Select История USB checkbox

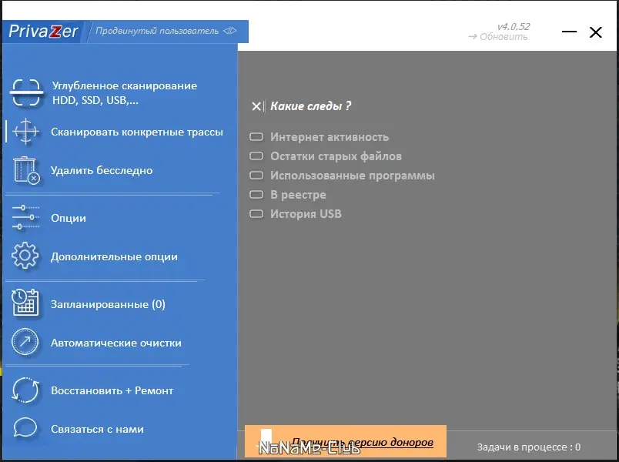pyautogui.click(x=256, y=213)
